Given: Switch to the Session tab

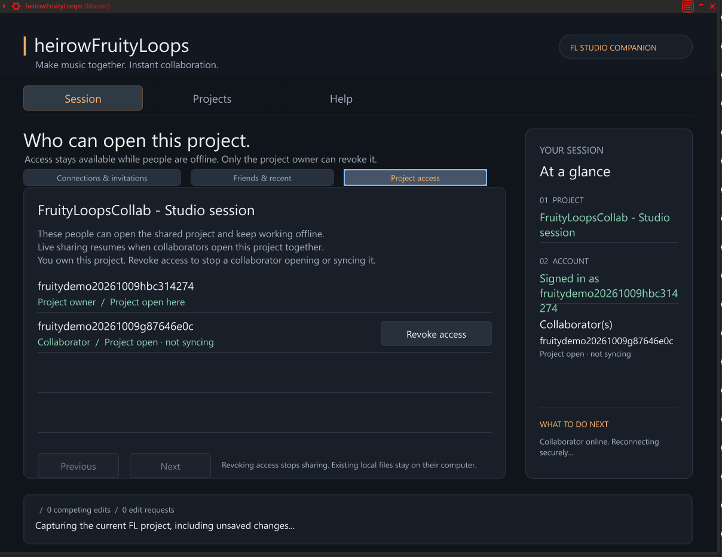Looking at the screenshot, I should (x=83, y=99).
